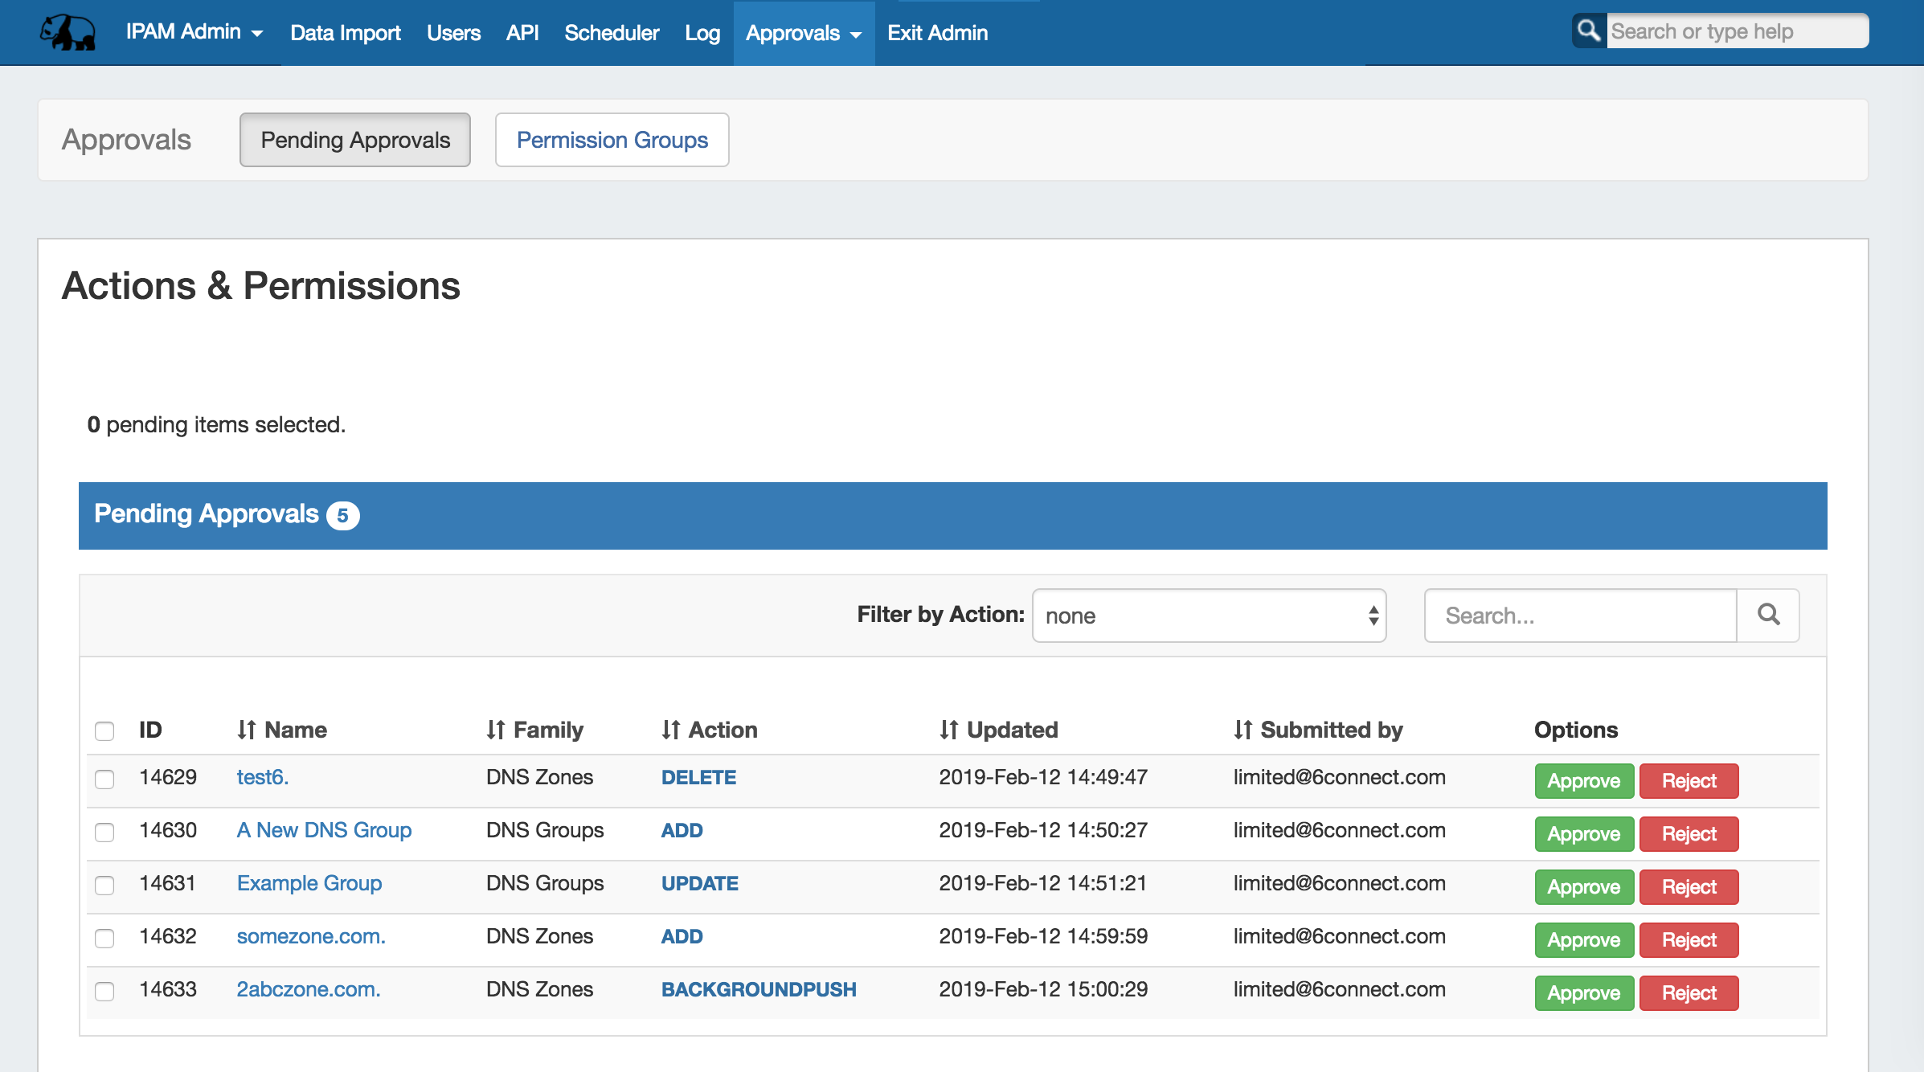This screenshot has width=1924, height=1072.
Task: Open the Scheduler menu item
Action: pos(611,33)
